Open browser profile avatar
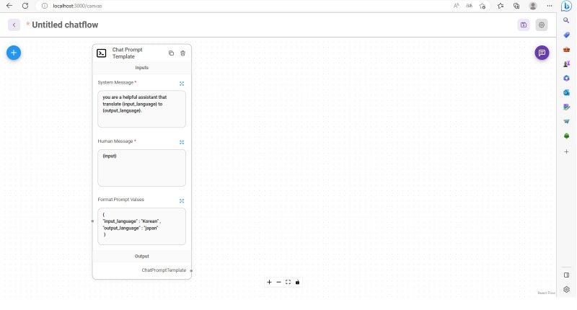 click(533, 6)
